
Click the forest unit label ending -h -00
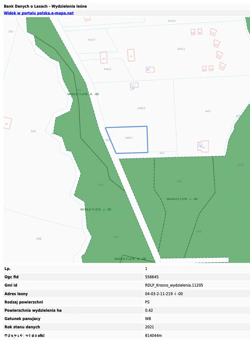click(x=83, y=94)
